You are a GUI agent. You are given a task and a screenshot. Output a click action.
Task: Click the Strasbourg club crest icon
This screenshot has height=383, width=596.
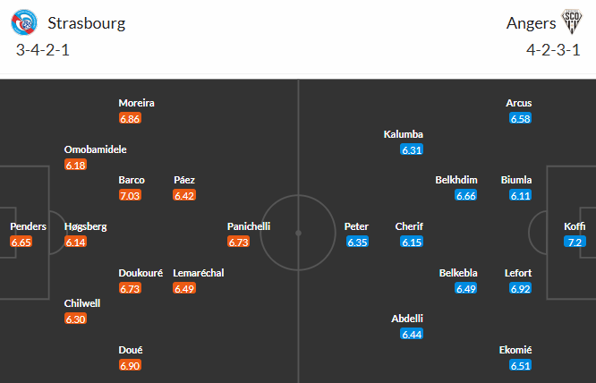[30, 22]
